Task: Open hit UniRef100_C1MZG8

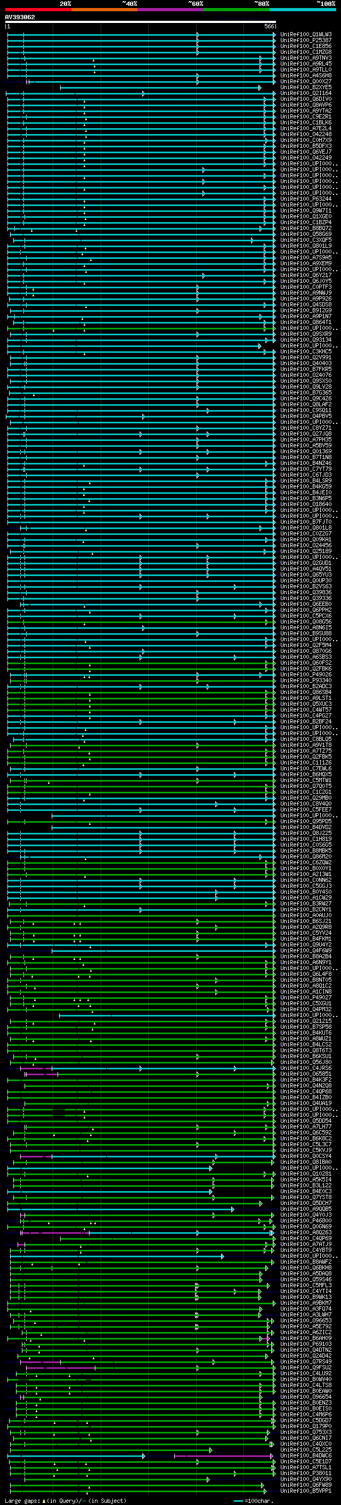Action: click(306, 52)
